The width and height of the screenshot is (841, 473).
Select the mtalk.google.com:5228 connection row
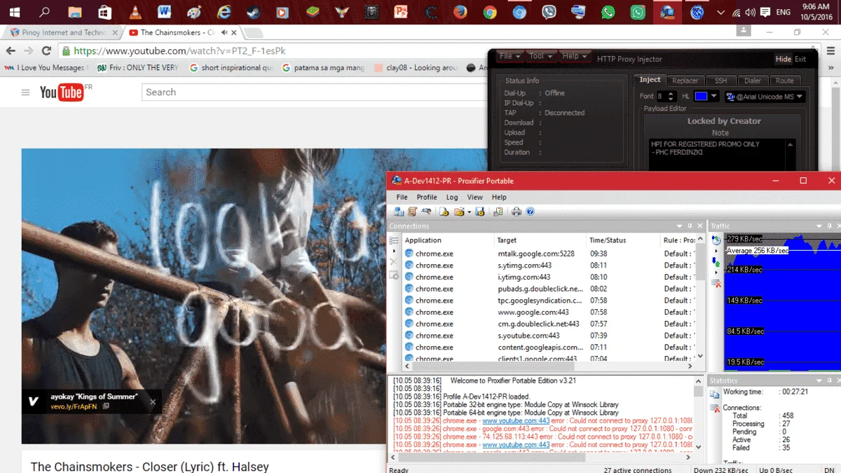pos(549,254)
